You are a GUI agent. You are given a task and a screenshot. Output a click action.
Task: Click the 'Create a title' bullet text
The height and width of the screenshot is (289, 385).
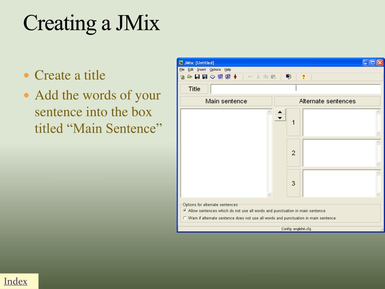[x=70, y=75]
